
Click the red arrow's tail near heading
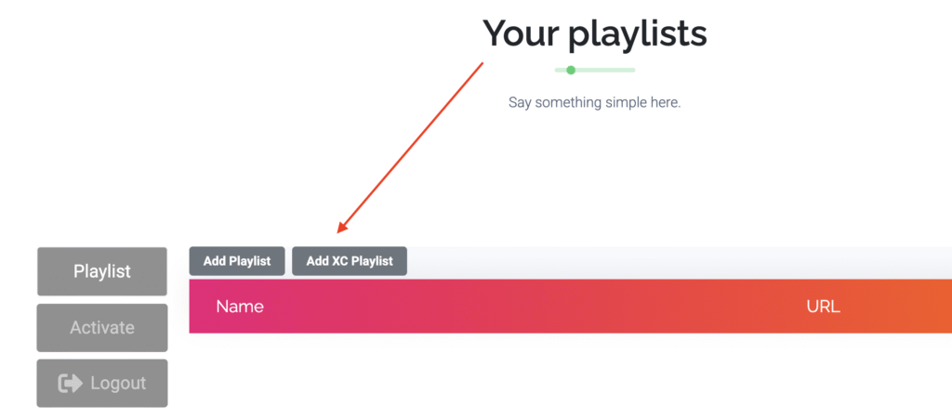click(x=482, y=65)
